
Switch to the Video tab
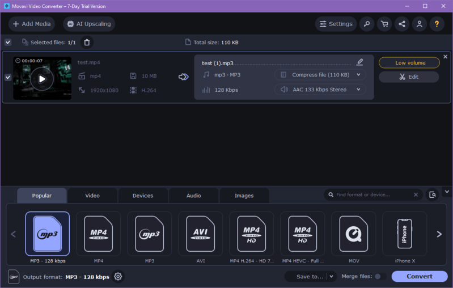tap(92, 196)
